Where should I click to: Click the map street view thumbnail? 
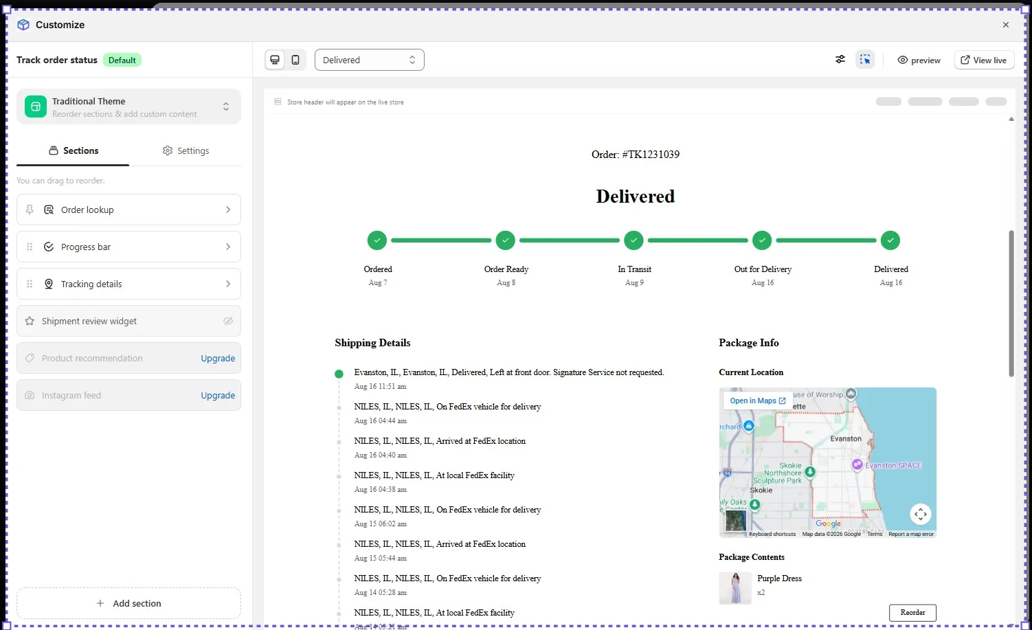[735, 520]
